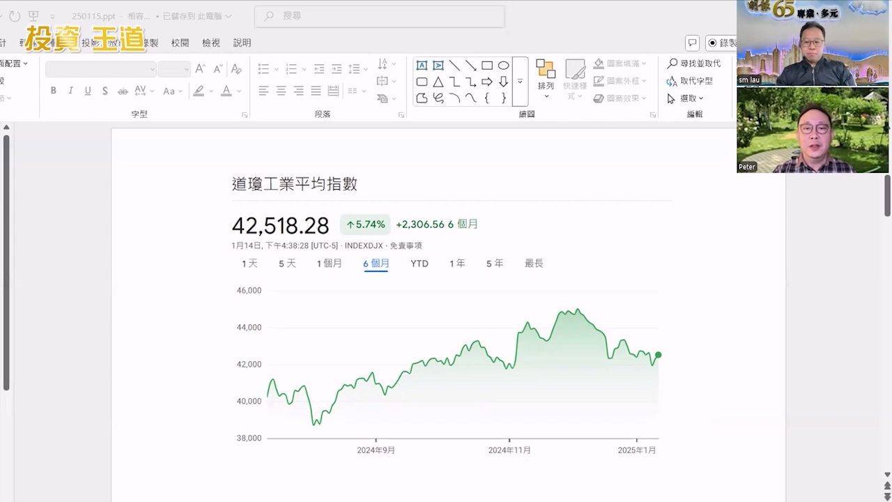Select the right block arrow shape
This screenshot has width=892, height=502.
click(x=487, y=82)
